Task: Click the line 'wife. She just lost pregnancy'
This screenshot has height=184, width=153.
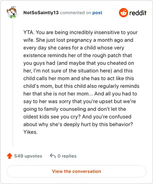Action: [78, 40]
